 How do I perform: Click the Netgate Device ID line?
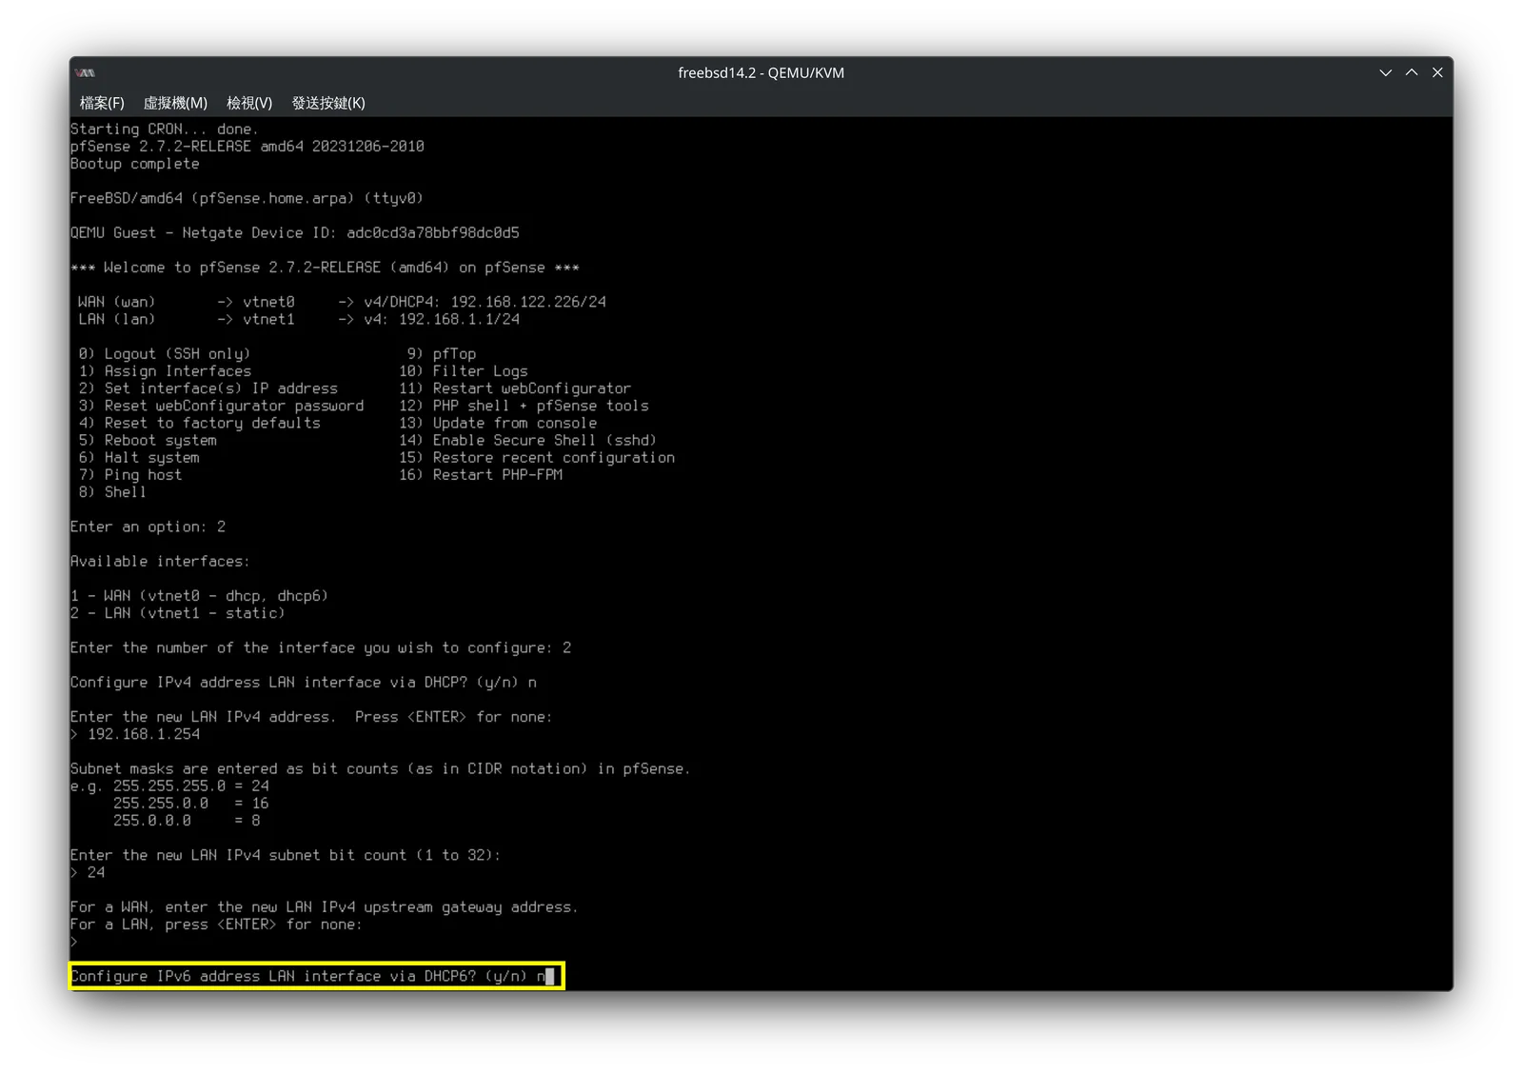point(295,232)
